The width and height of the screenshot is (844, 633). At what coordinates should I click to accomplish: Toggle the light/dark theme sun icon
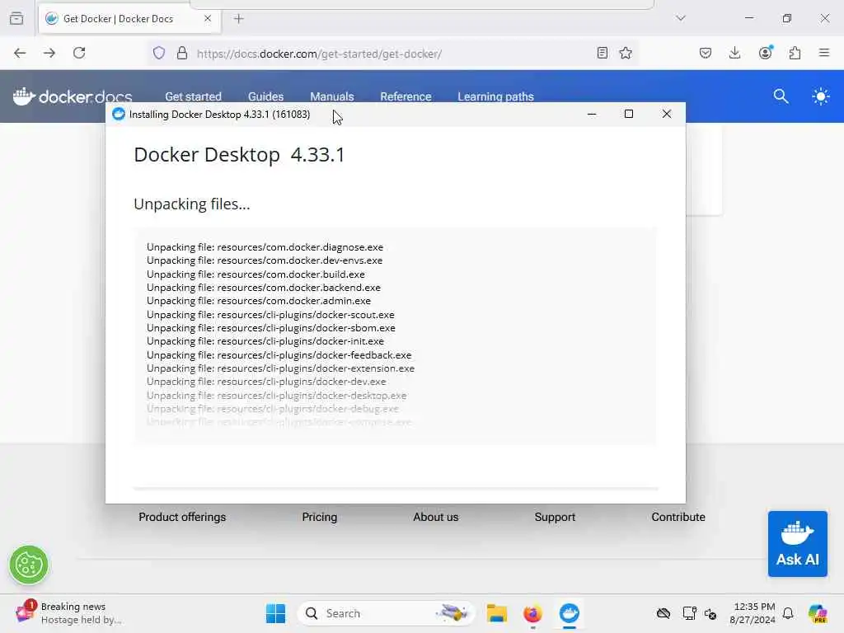tap(821, 97)
